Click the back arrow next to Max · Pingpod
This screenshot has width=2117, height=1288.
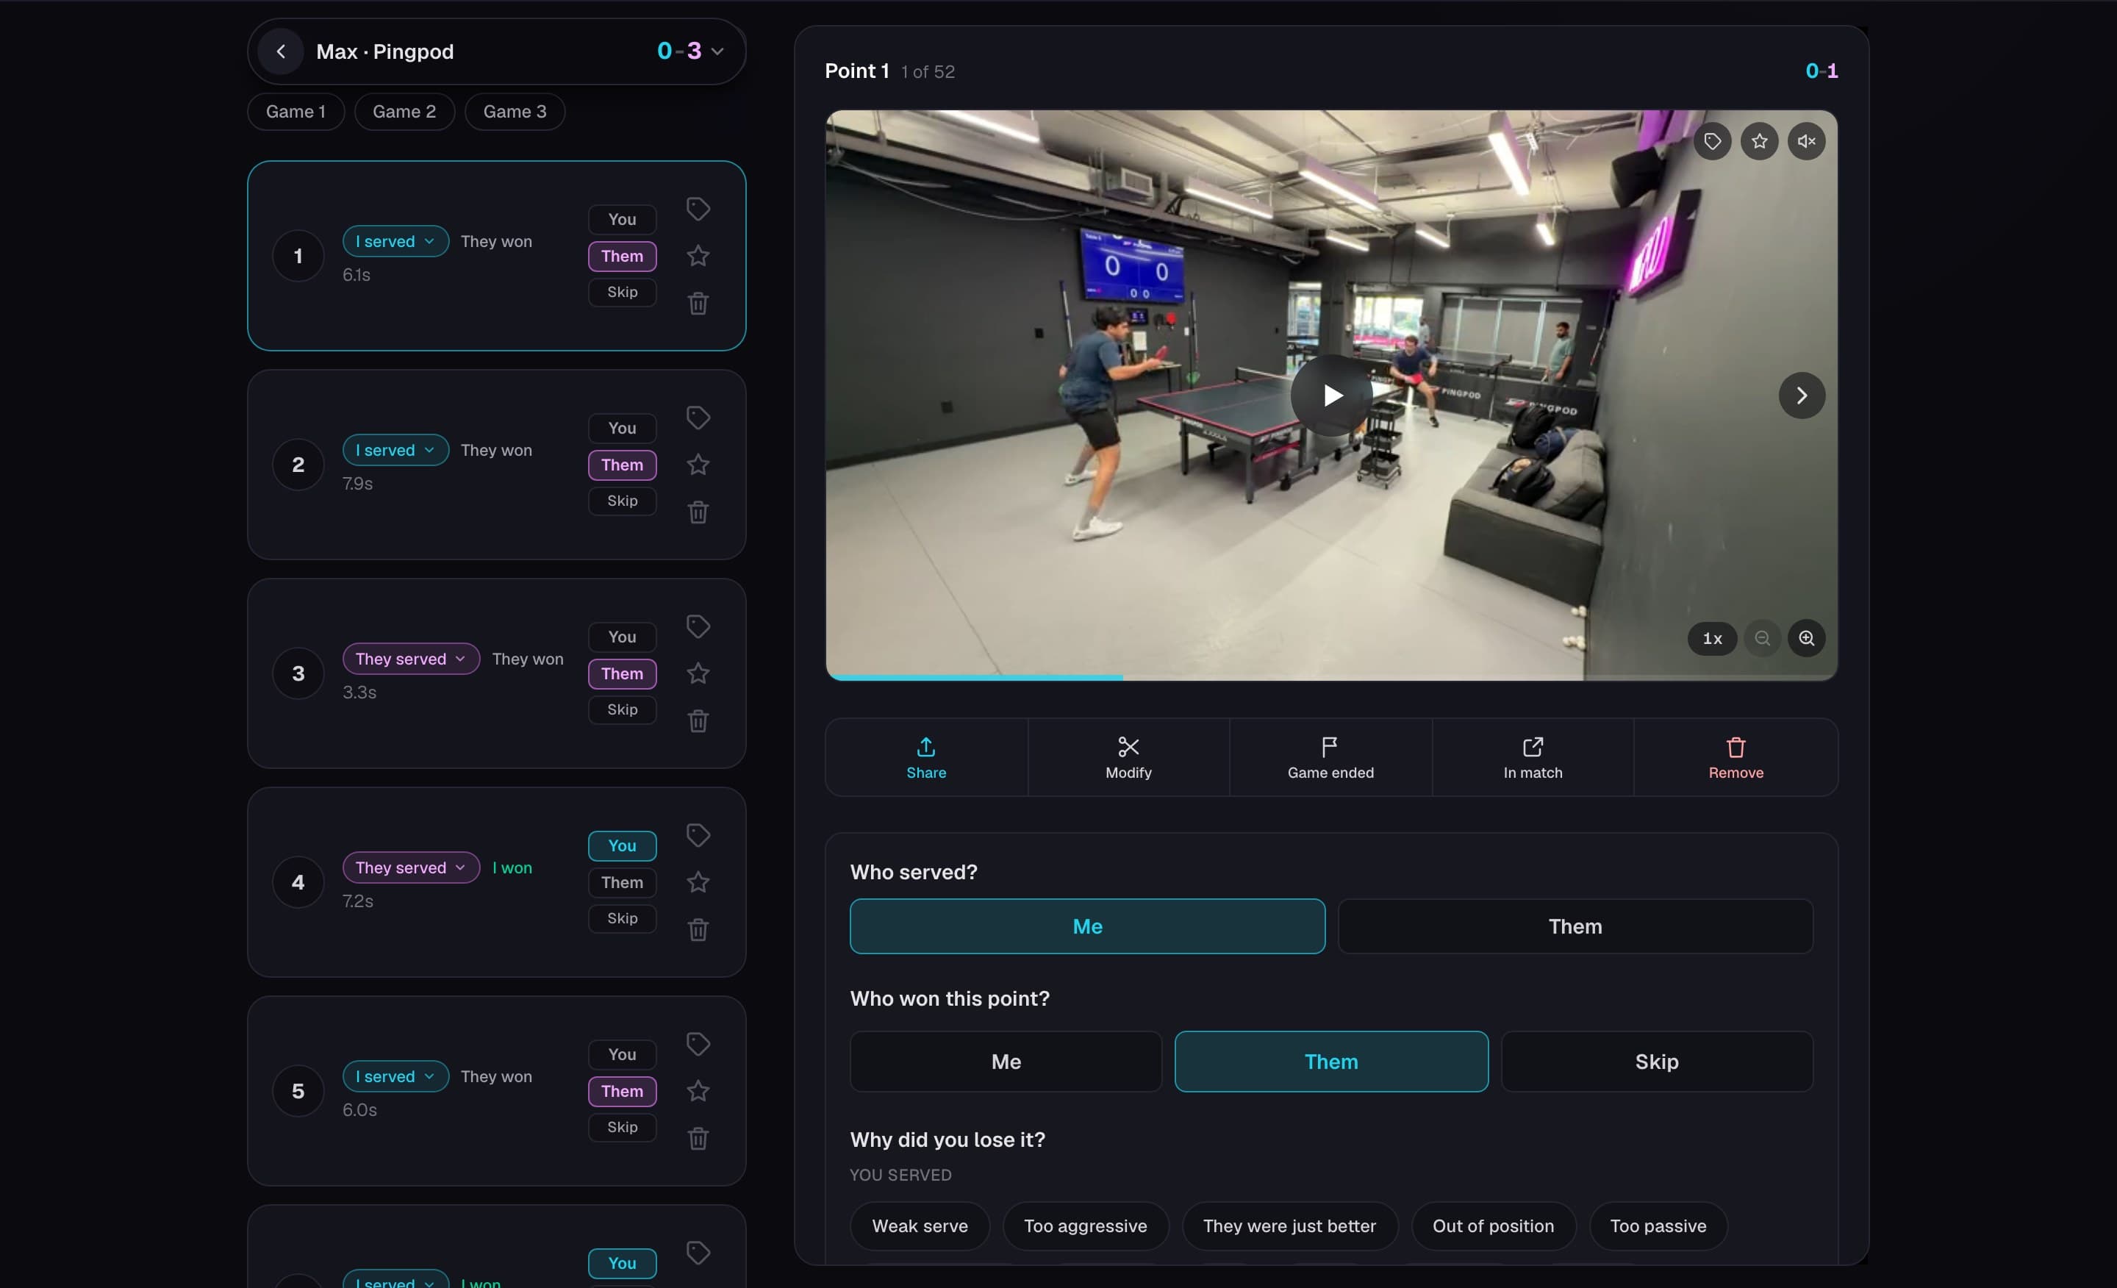tap(280, 51)
